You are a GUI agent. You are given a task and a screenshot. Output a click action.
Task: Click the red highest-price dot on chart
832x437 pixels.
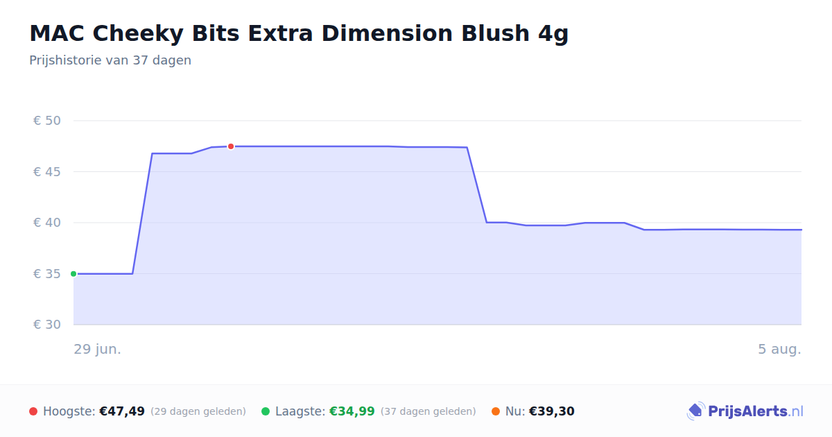point(231,146)
